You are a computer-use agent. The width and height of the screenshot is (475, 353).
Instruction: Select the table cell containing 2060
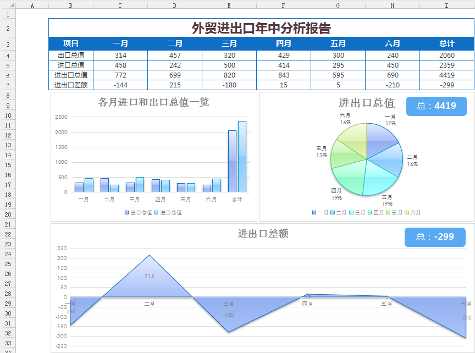point(446,56)
